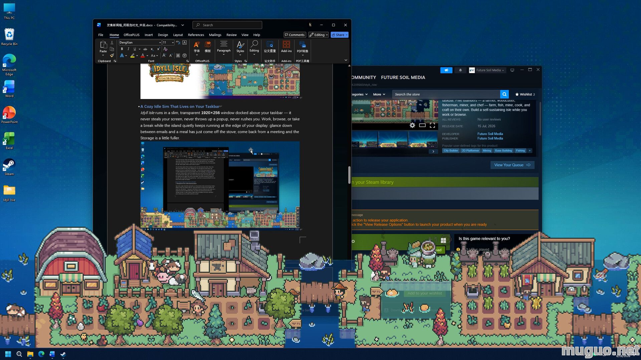
Task: Click the Share button in Word
Action: [x=340, y=35]
